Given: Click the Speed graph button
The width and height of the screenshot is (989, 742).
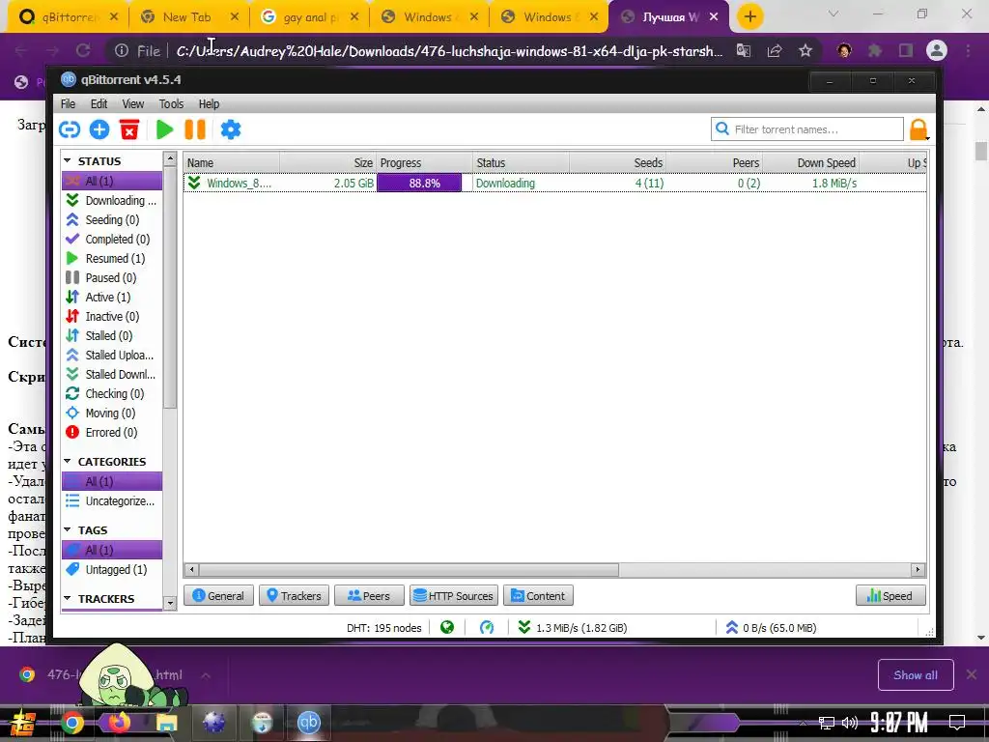Looking at the screenshot, I should pos(890,595).
